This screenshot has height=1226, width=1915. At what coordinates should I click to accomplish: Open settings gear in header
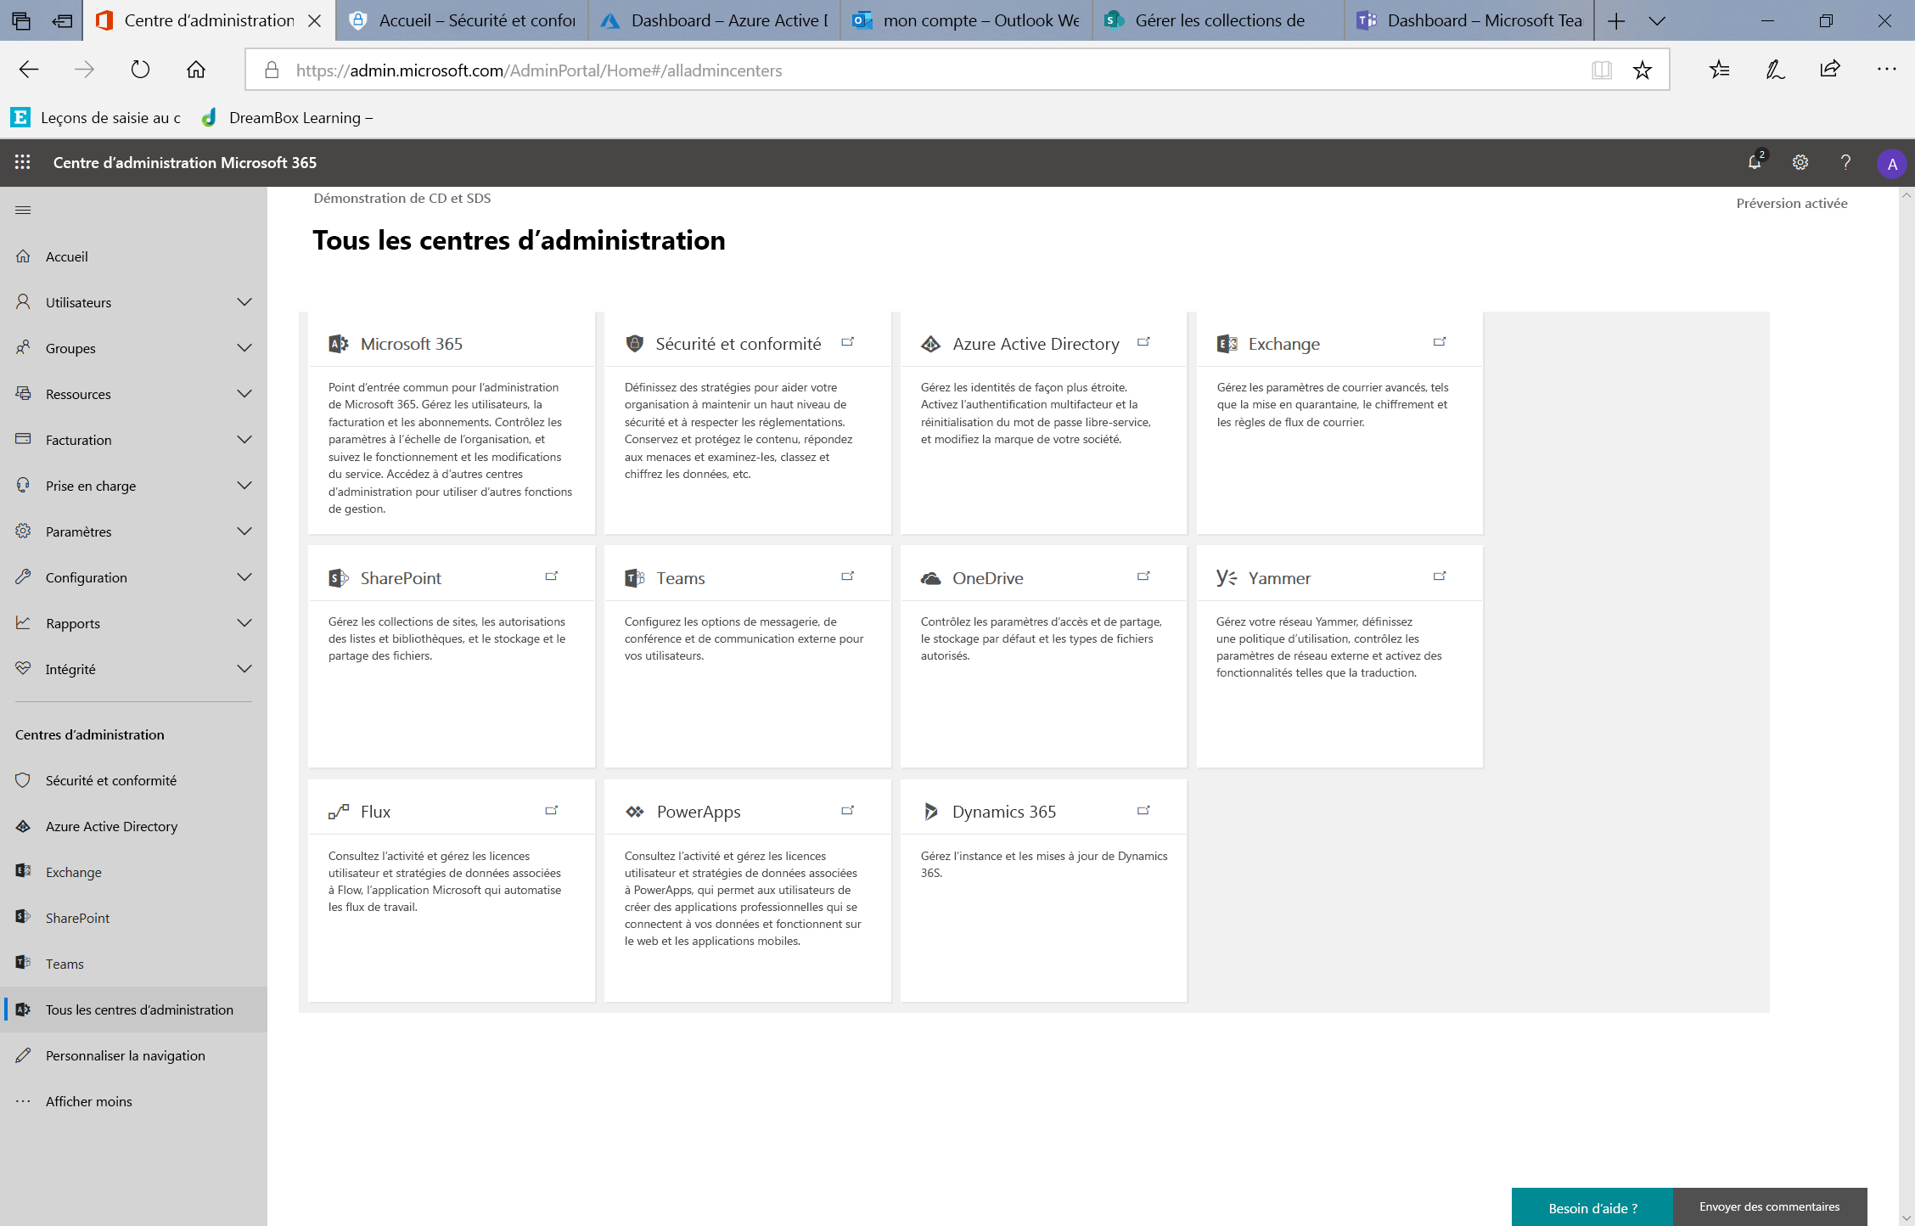coord(1800,162)
